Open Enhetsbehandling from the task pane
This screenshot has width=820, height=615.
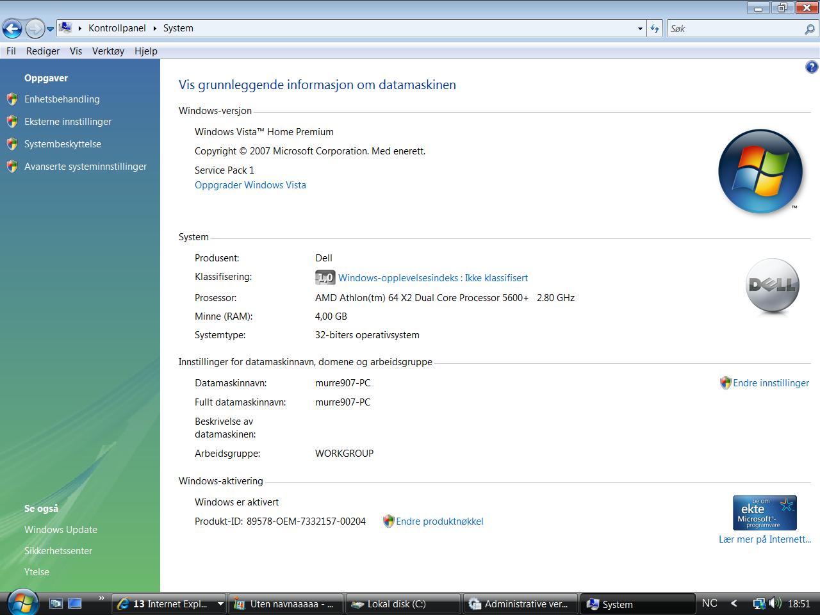(x=62, y=99)
